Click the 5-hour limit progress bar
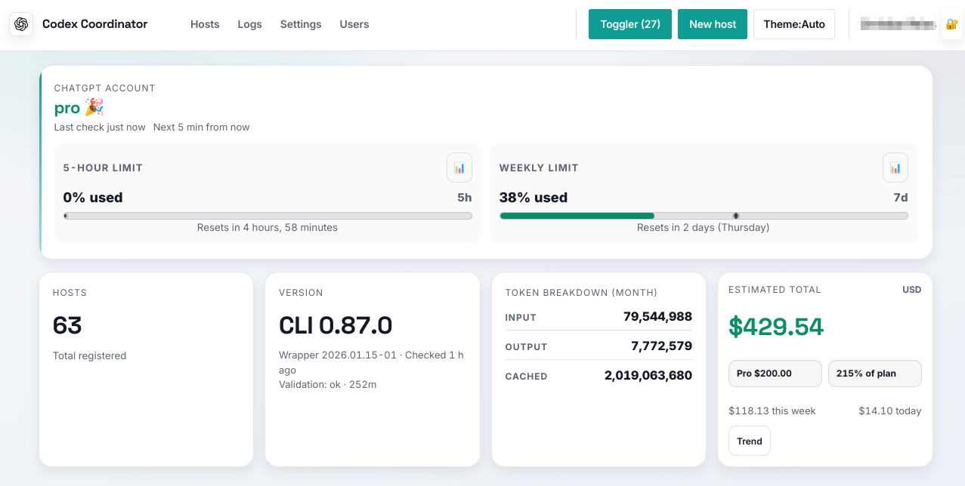This screenshot has width=965, height=486. point(268,216)
